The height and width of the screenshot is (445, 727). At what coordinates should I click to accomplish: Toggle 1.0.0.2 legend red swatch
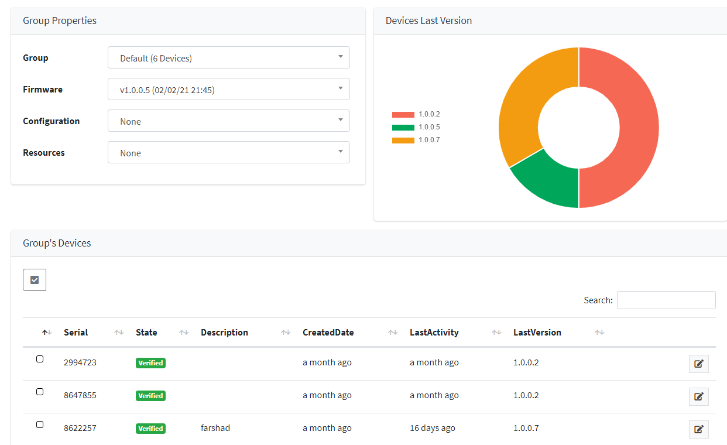tap(403, 115)
